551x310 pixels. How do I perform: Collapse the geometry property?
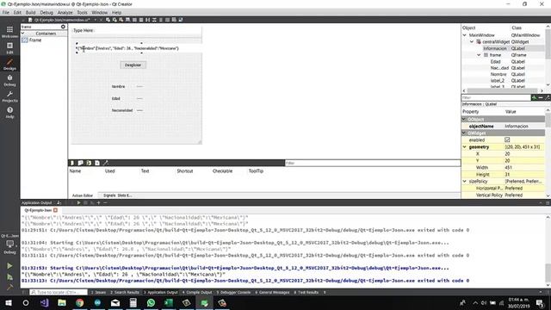click(465, 147)
